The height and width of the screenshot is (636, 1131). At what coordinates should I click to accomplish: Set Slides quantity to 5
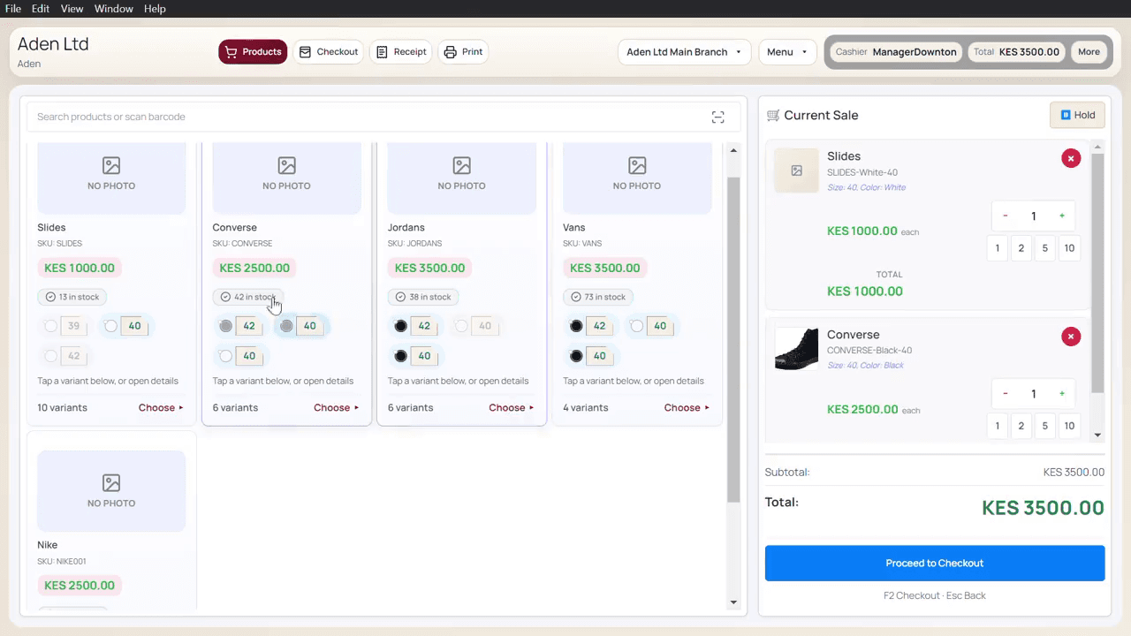tap(1044, 248)
